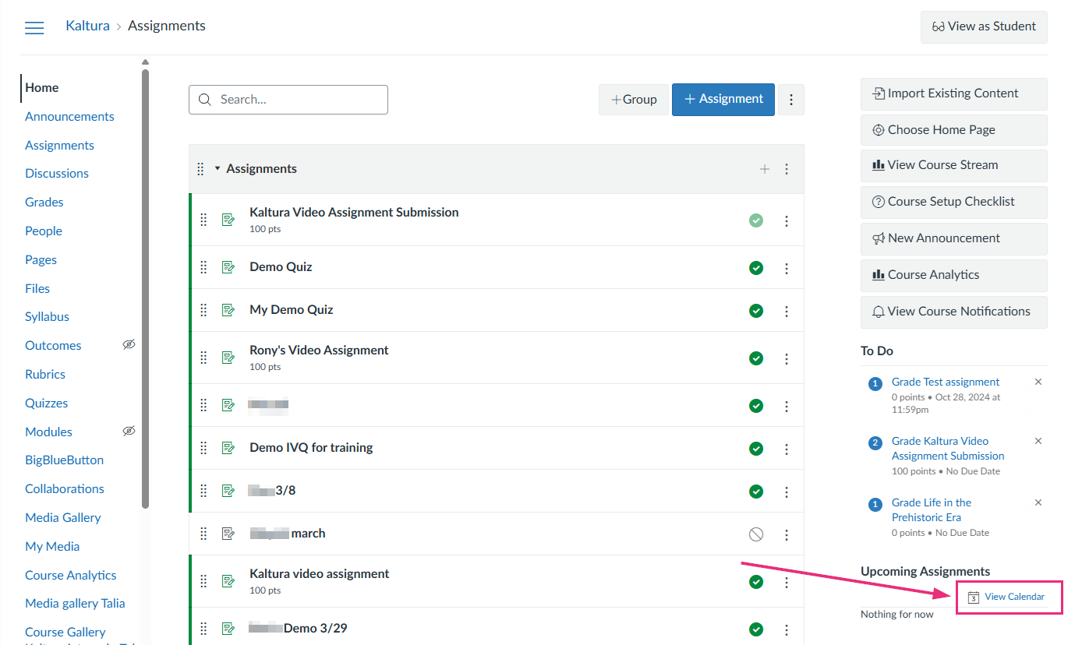
Task: Open Discussions in course navigation
Action: (57, 174)
